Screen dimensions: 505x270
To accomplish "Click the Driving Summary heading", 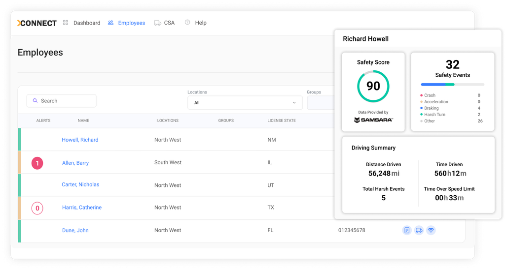I will (373, 148).
